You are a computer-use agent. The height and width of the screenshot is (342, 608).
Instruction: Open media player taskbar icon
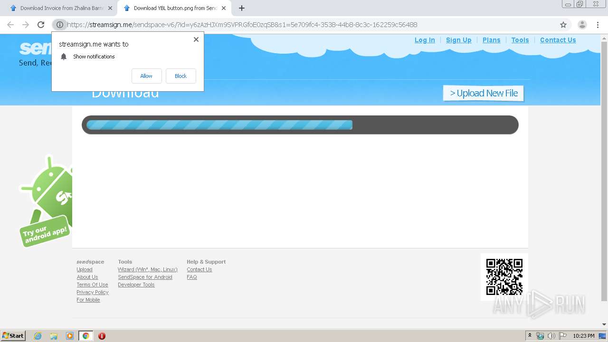click(x=70, y=336)
